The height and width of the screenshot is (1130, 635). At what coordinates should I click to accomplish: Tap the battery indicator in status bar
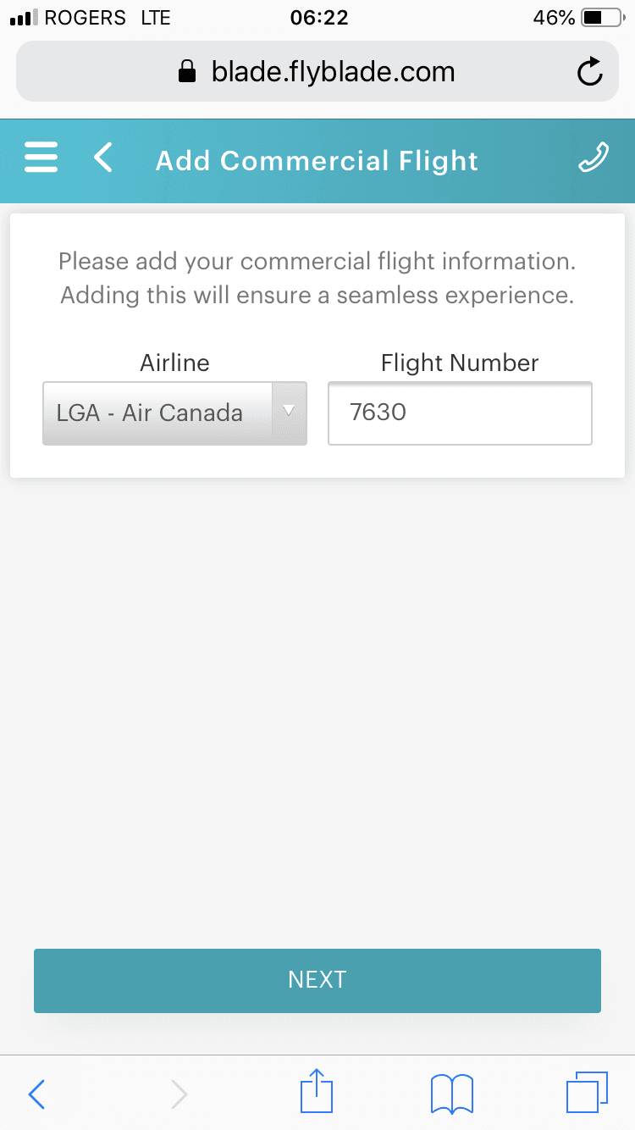tap(605, 18)
